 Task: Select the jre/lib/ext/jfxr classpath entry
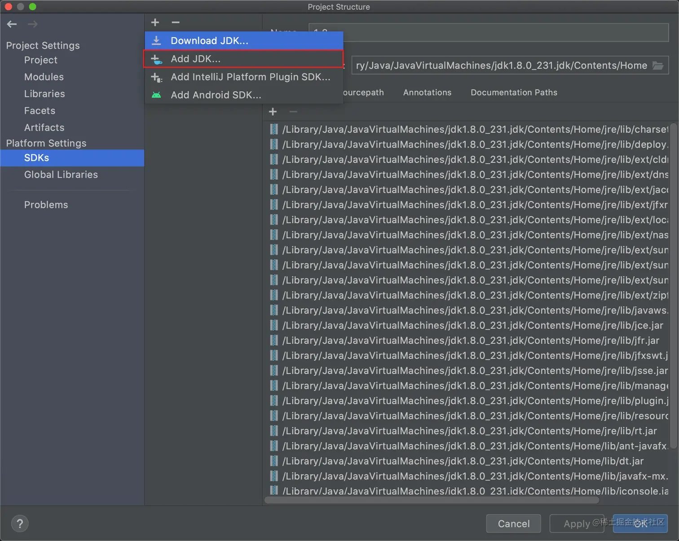[x=467, y=205]
